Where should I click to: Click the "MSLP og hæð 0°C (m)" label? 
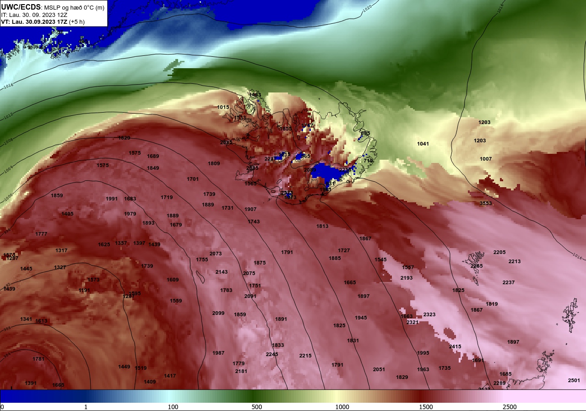coord(74,7)
